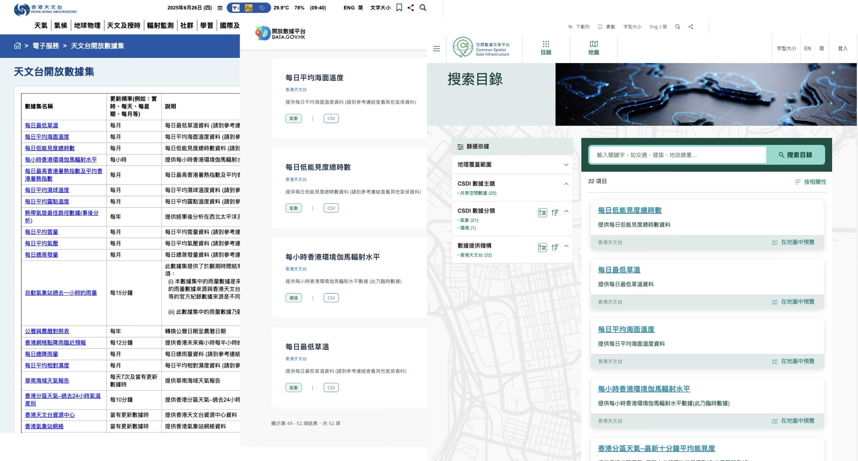Toggle alphabetical sort for 數據提供機構

[542, 247]
